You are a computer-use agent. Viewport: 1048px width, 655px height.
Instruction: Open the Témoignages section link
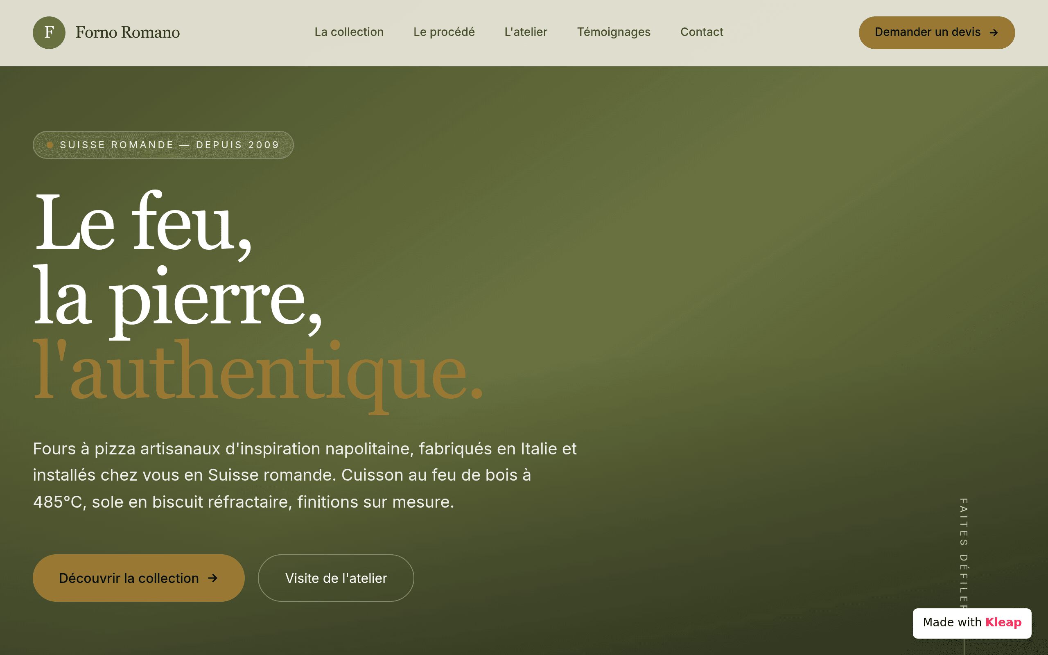pyautogui.click(x=614, y=32)
